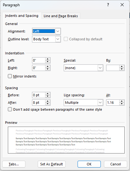Open the Special indentation dropdown
The height and width of the screenshot is (171, 130).
point(84,68)
